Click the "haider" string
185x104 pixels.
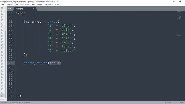[67, 51]
